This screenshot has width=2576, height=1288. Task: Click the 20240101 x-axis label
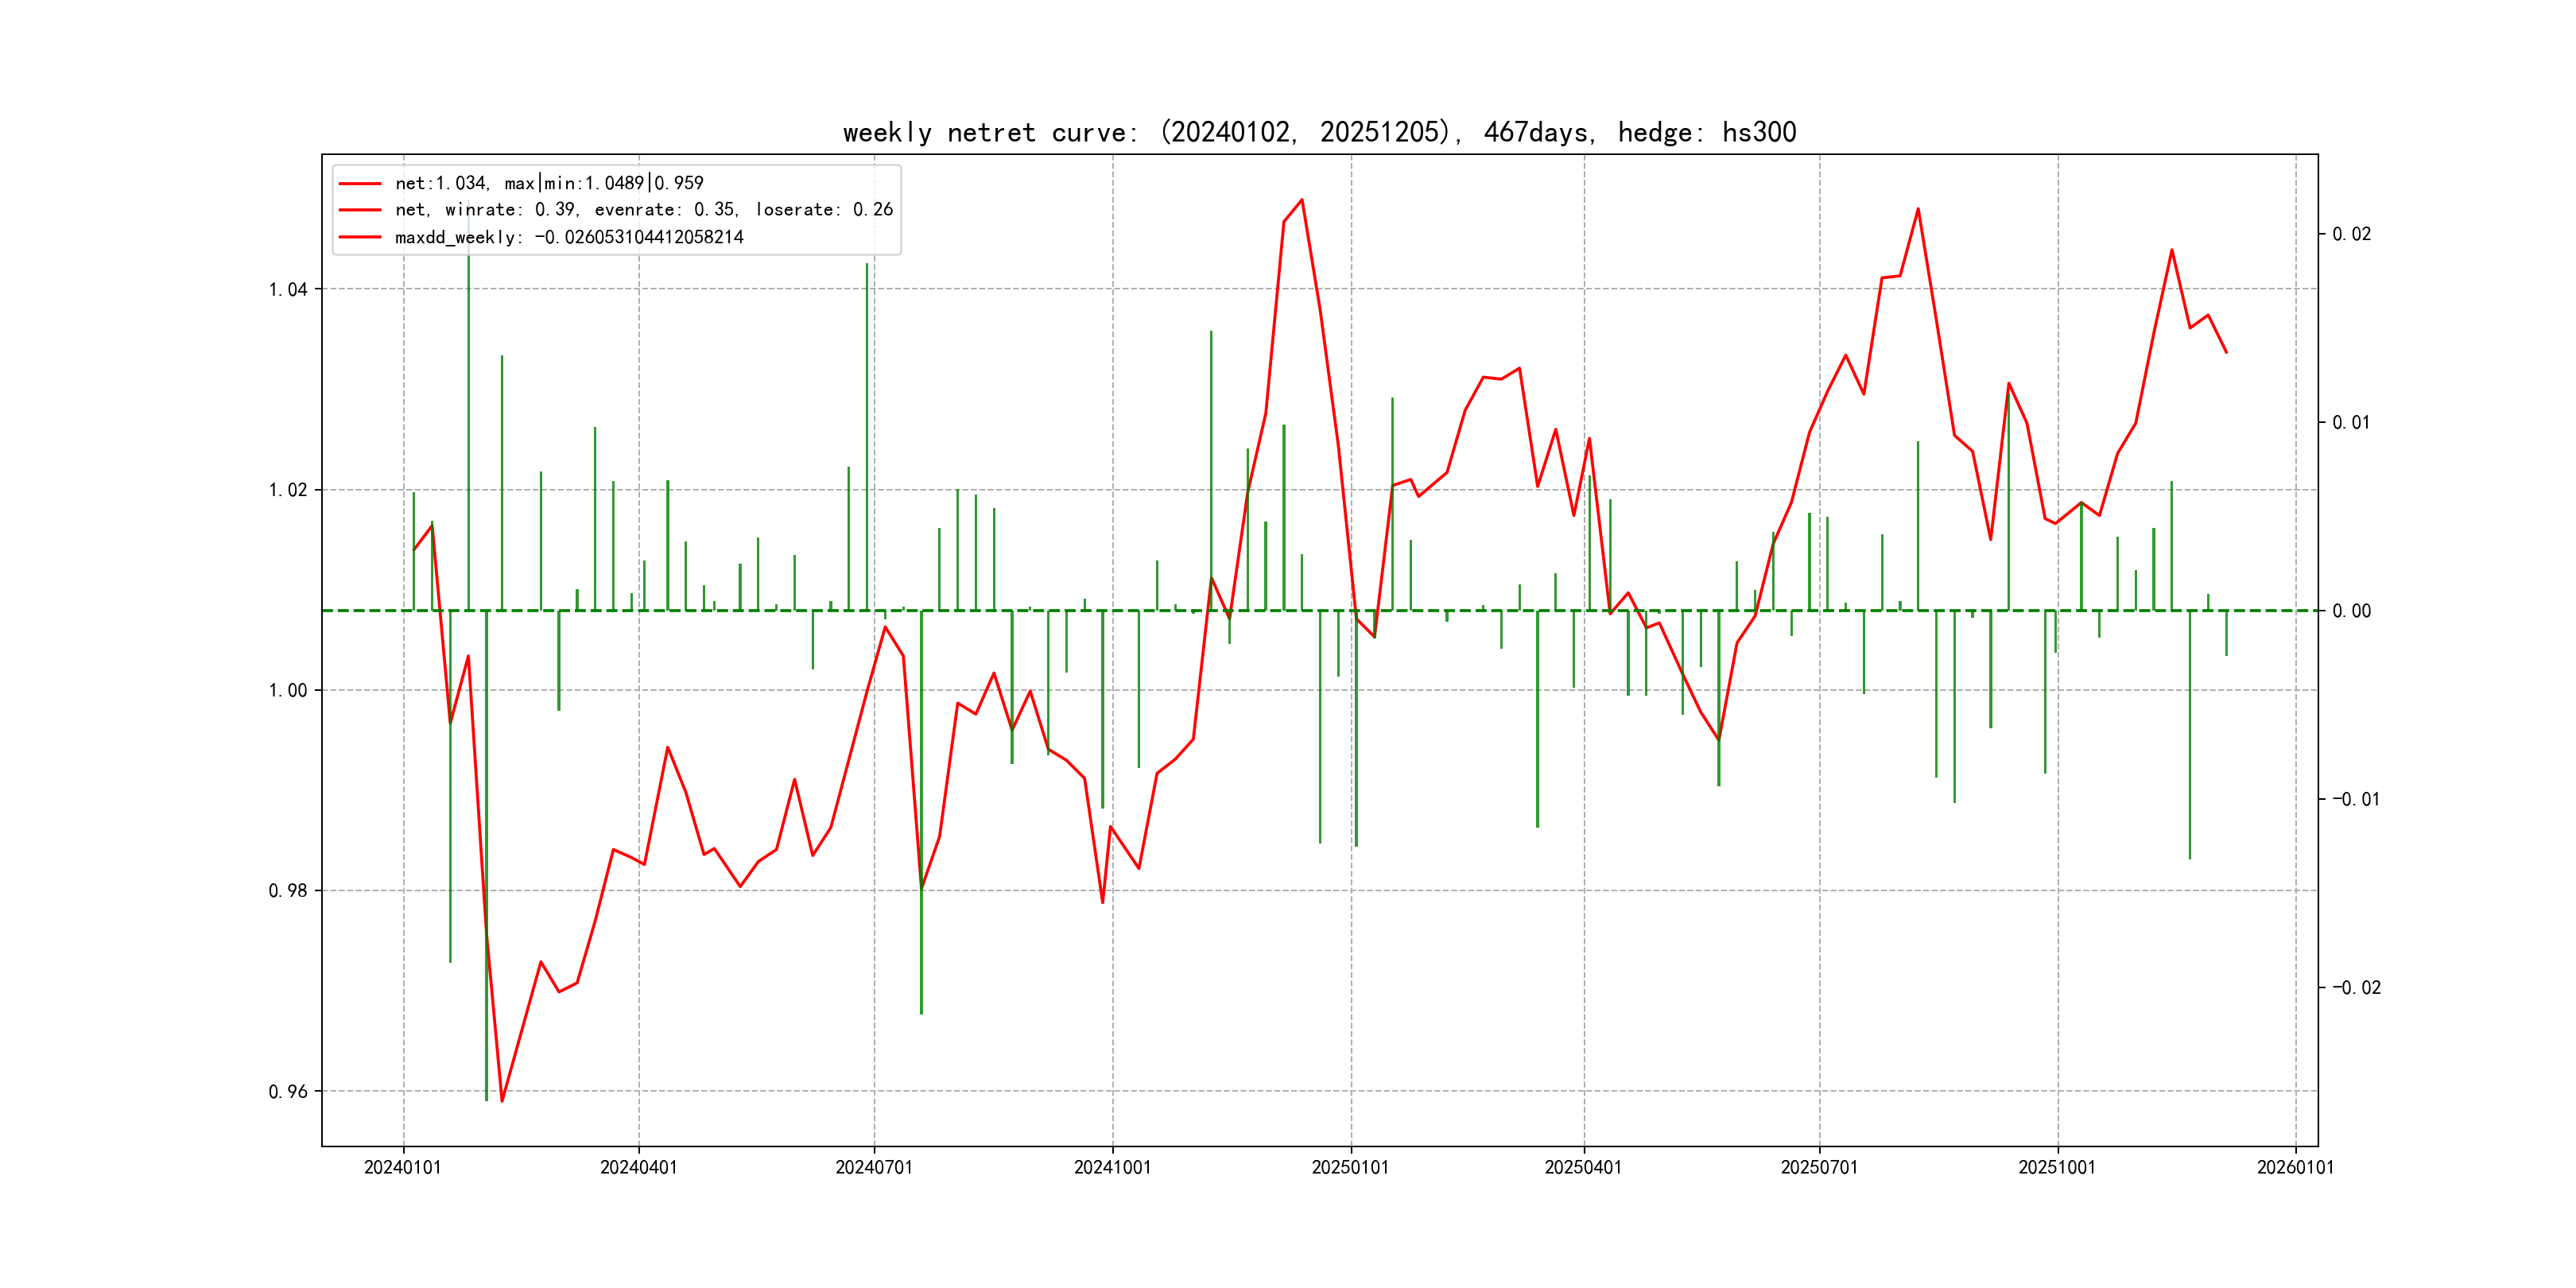coord(403,1168)
